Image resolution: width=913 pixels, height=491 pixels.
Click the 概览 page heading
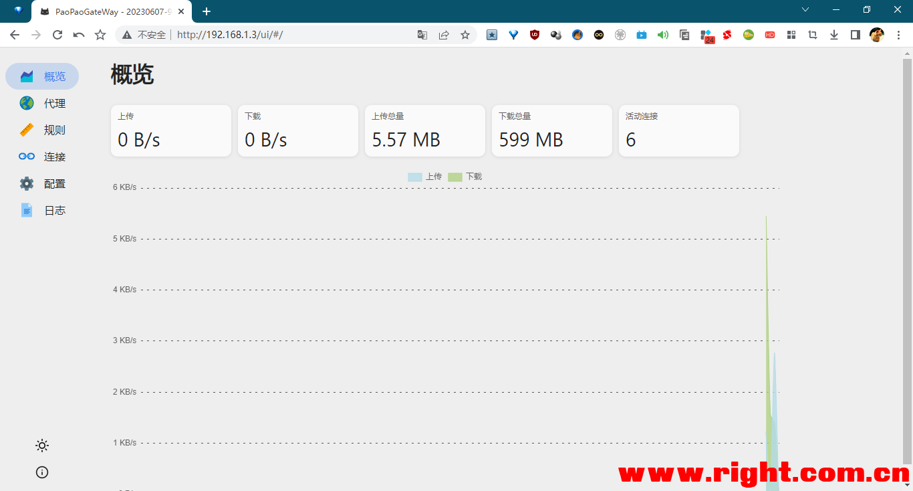[x=132, y=74]
